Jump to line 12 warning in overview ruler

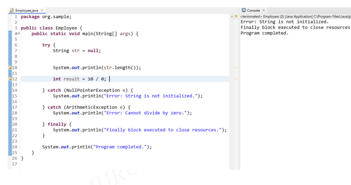pos(236,79)
